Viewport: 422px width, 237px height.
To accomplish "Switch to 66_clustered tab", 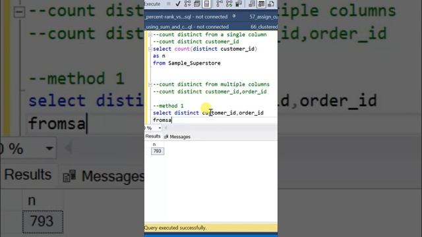I will pos(264,27).
